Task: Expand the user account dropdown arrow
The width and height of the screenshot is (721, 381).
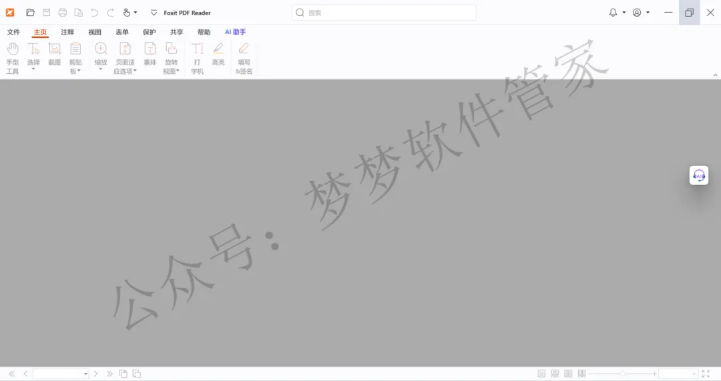Action: click(x=648, y=13)
